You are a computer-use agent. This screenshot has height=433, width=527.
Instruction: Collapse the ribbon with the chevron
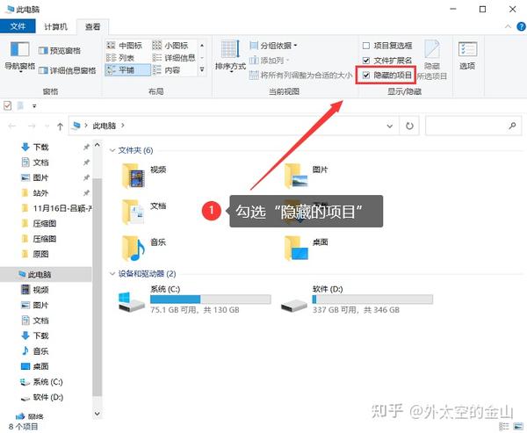(508, 26)
